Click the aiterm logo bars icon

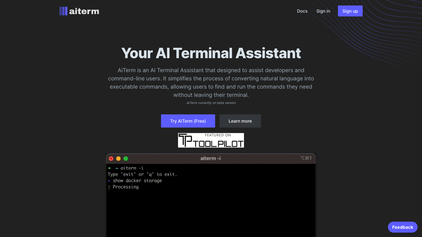(x=64, y=11)
